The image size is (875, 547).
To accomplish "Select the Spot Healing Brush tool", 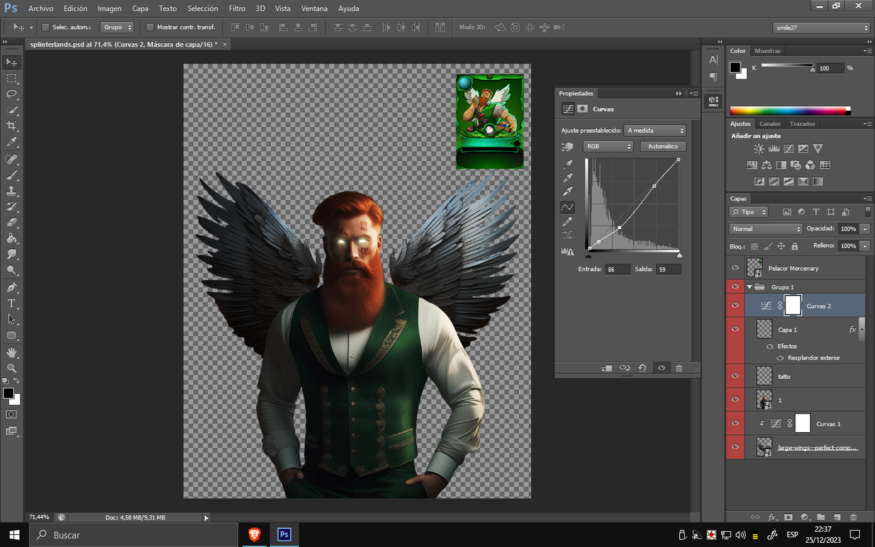I will [12, 159].
